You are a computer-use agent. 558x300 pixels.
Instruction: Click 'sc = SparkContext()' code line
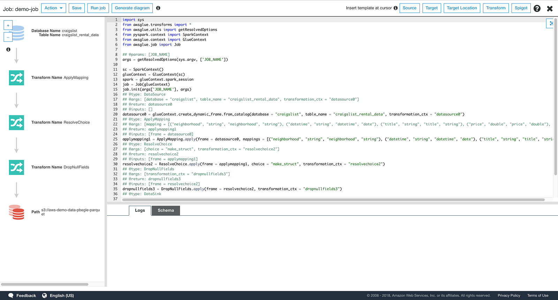pos(143,70)
